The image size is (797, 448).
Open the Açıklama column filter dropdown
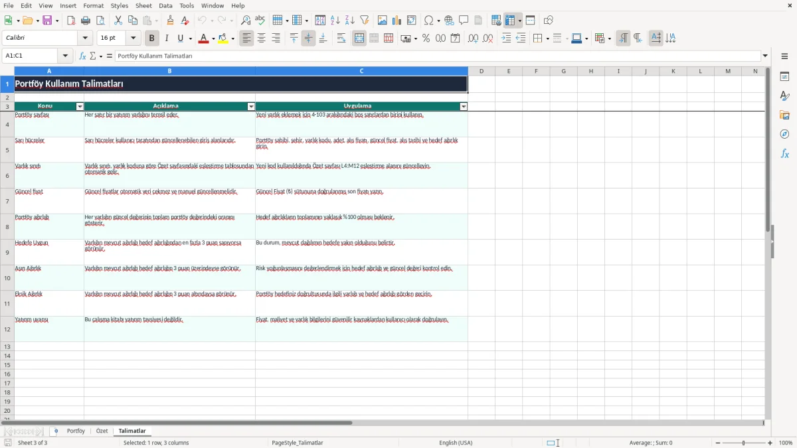point(251,106)
